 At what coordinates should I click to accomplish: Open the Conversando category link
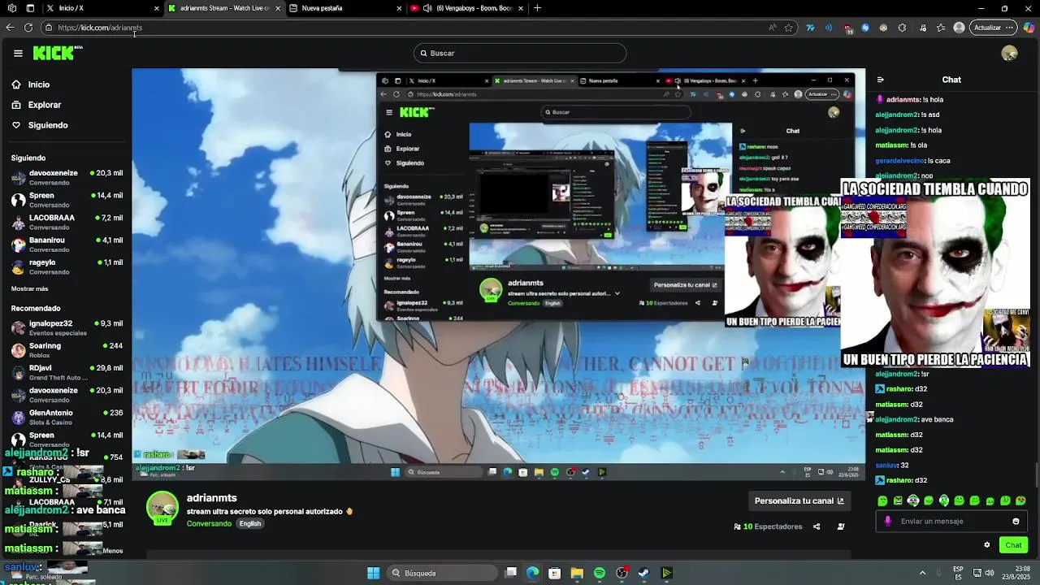(x=209, y=524)
